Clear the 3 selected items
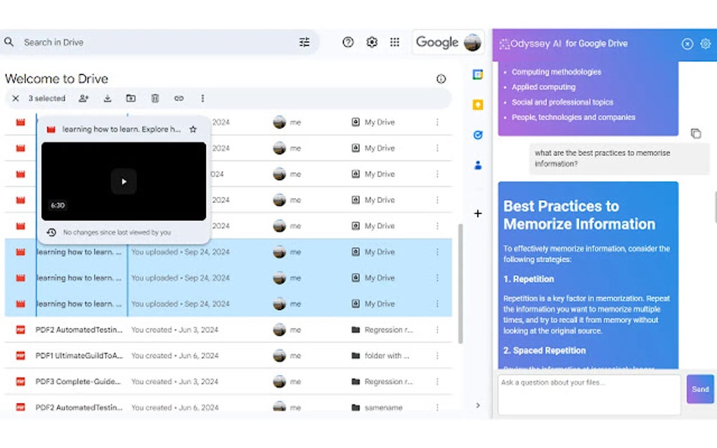 [15, 98]
